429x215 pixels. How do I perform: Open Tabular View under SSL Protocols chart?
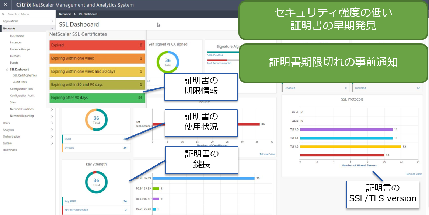[414, 174]
